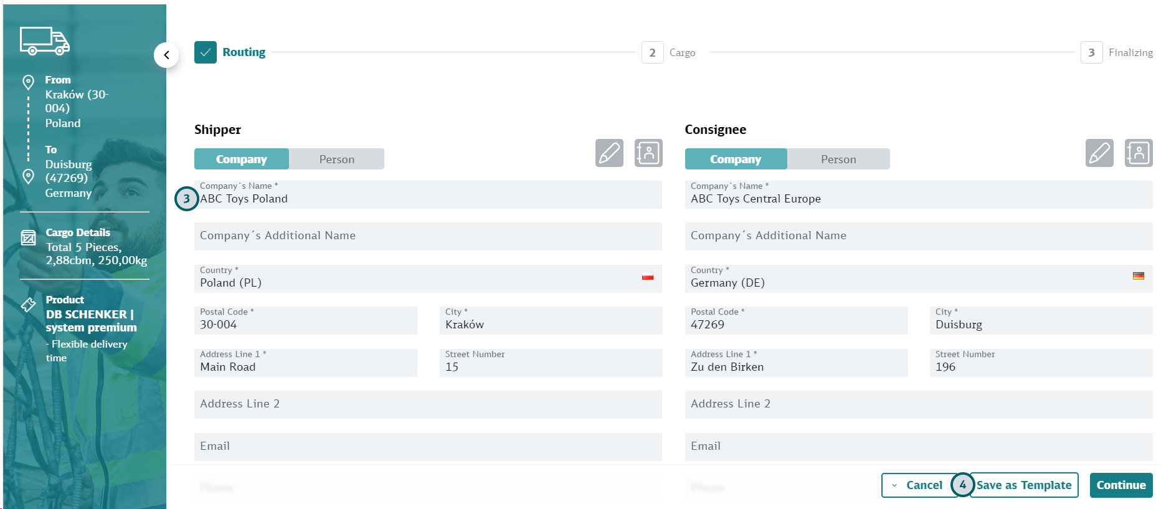Switch Shipper type to Person
The height and width of the screenshot is (509, 1161).
pyautogui.click(x=336, y=159)
